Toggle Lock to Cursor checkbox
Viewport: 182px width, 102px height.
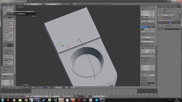point(142,44)
